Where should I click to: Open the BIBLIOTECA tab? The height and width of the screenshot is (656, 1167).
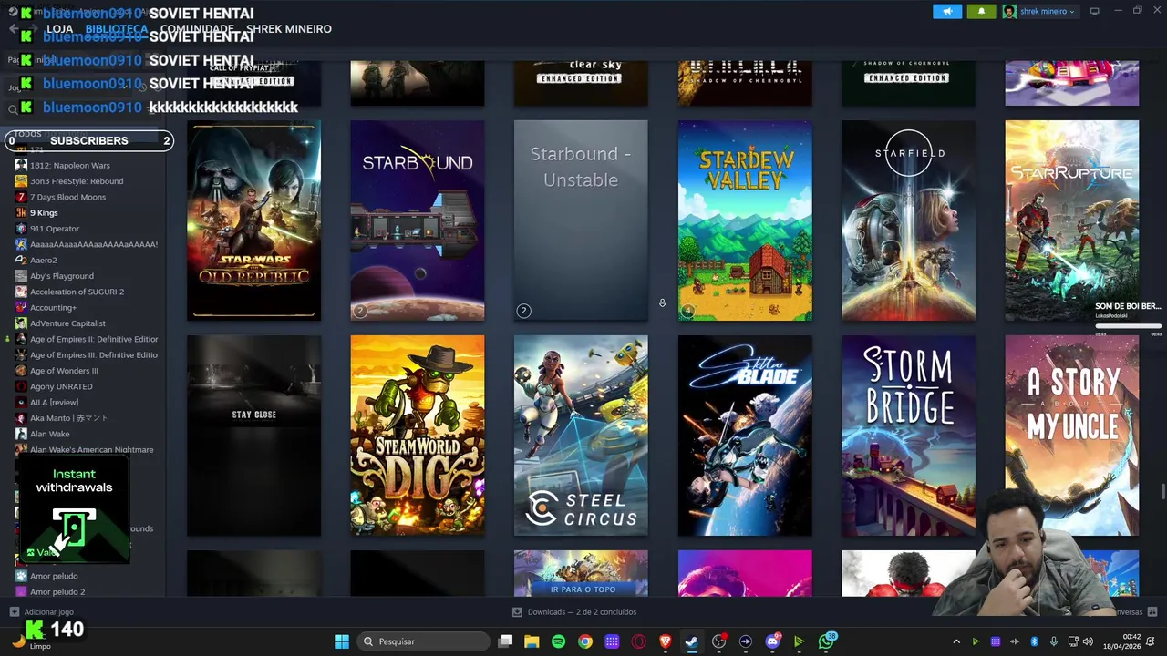(x=117, y=29)
